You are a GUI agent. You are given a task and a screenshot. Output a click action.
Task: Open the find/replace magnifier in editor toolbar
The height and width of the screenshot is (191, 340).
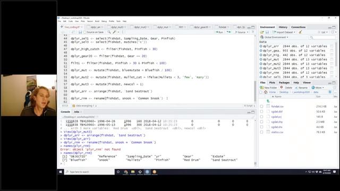tap(109, 32)
